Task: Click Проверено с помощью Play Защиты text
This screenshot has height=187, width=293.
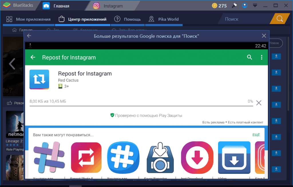Action: (149, 116)
